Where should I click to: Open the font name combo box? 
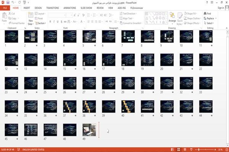[x=57, y=15]
